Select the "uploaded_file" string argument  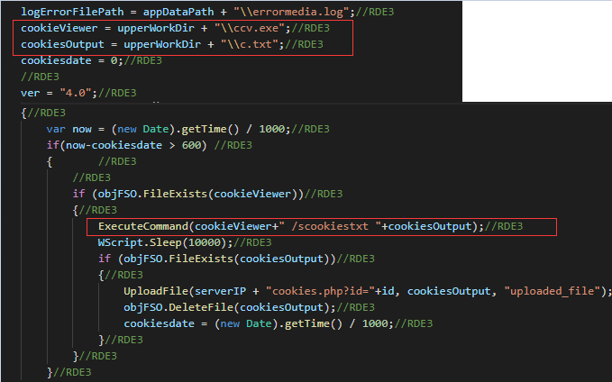pos(553,291)
